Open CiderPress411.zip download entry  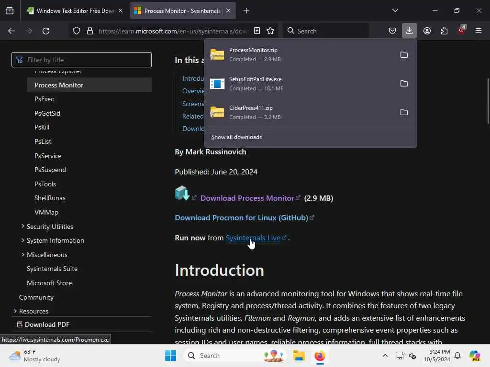click(301, 112)
